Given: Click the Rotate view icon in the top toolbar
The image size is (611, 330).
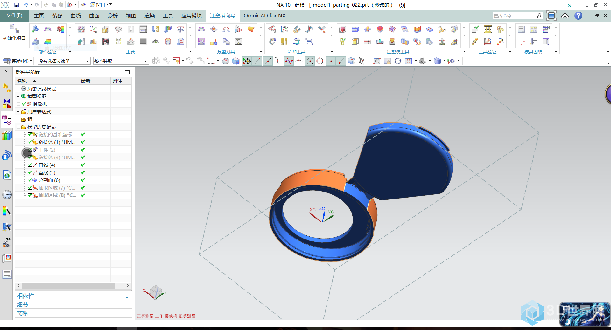Looking at the screenshot, I should pyautogui.click(x=398, y=61).
